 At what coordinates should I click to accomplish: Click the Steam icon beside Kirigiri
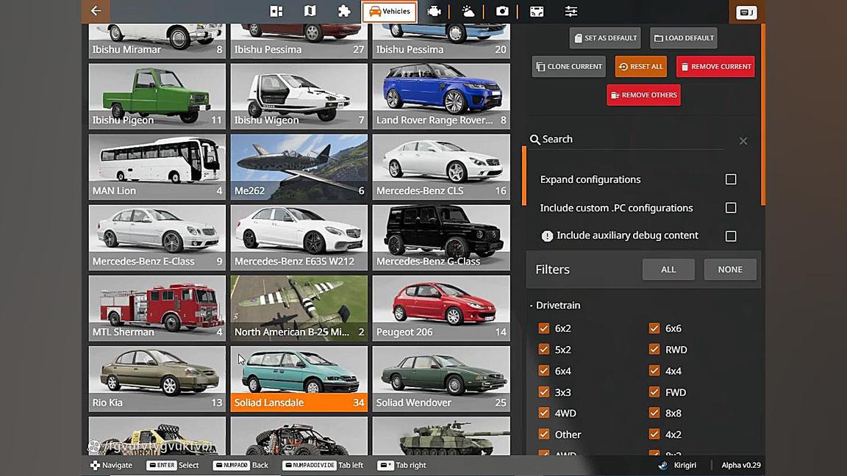coord(663,465)
